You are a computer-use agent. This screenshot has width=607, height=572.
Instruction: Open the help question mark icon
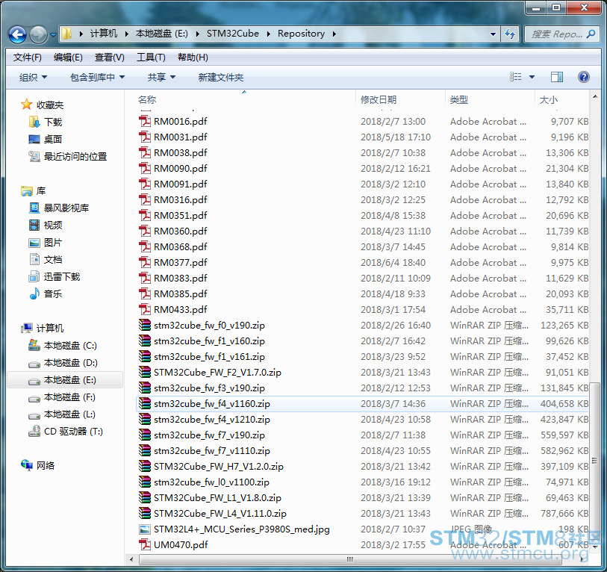point(583,77)
